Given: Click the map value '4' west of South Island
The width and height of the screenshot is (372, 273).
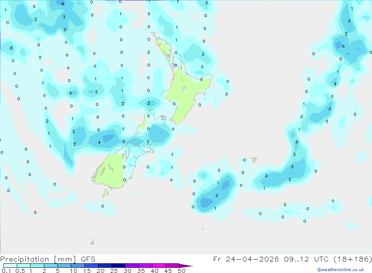Looking at the screenshot, I should (99, 143).
